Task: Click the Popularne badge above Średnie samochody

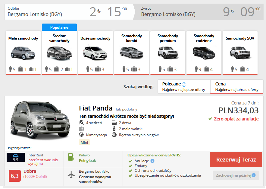Action: pyautogui.click(x=59, y=27)
